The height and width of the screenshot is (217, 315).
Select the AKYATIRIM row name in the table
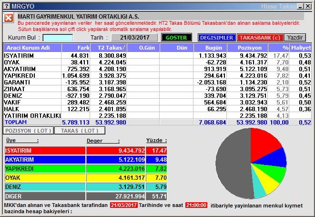point(20,69)
